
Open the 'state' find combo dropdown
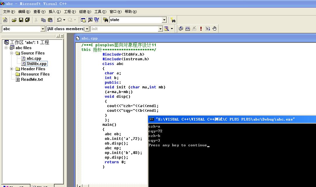[x=164, y=20]
